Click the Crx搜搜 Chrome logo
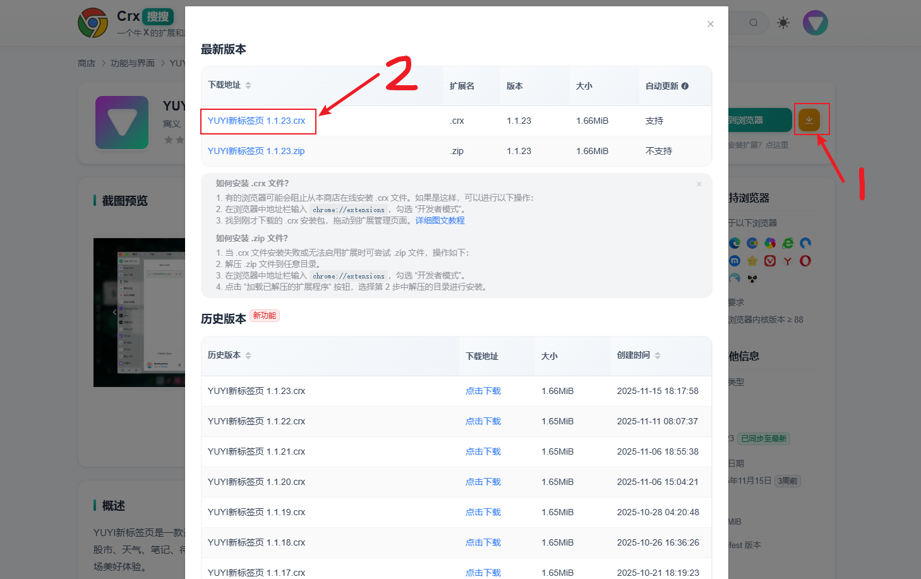 pyautogui.click(x=93, y=23)
